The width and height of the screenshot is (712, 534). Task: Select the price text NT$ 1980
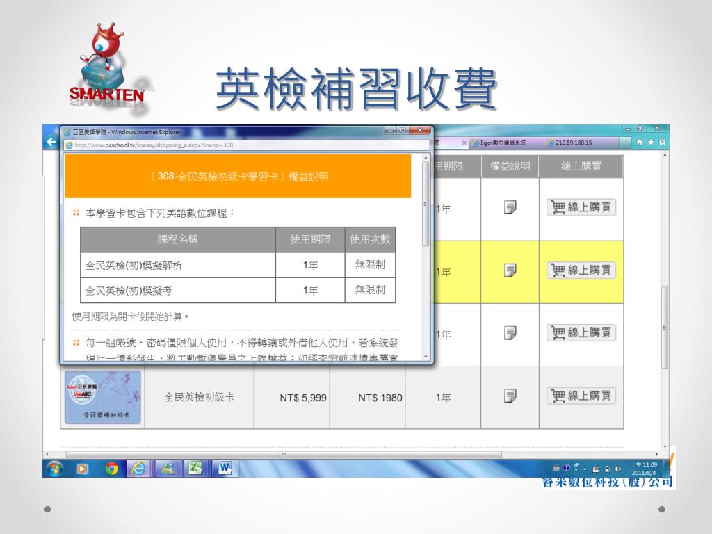380,398
